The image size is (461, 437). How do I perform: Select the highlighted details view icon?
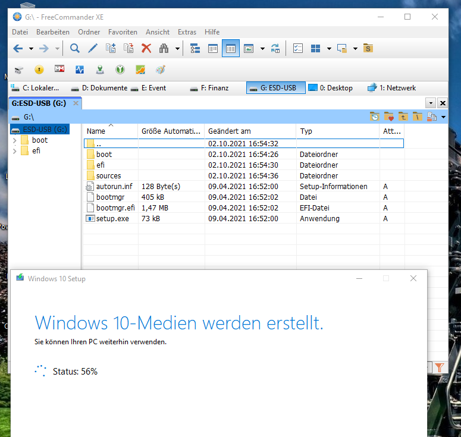231,49
